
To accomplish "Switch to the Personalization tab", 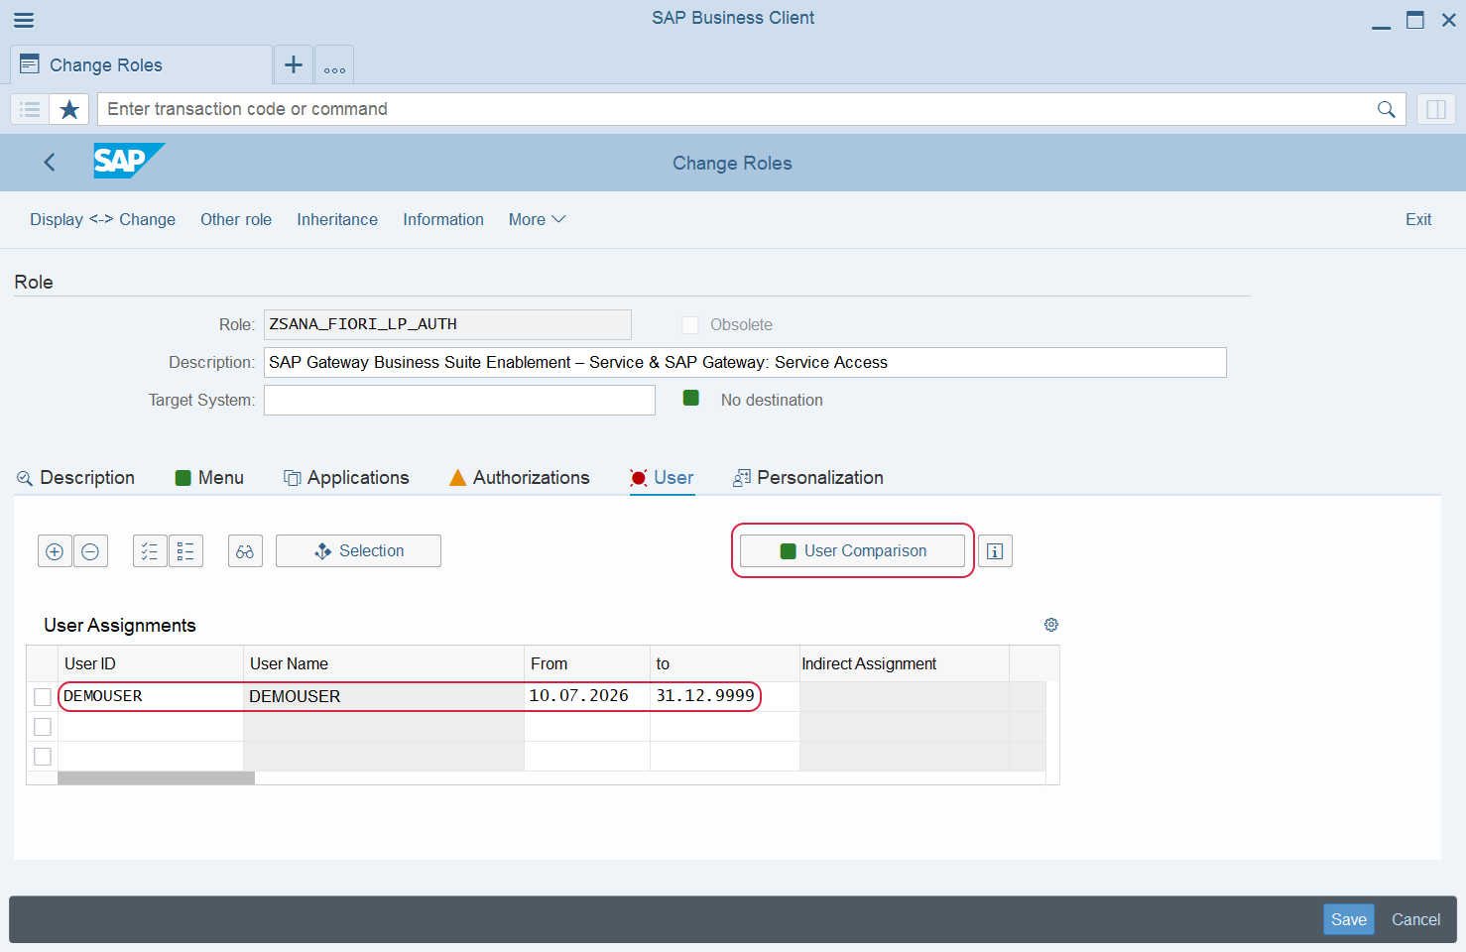I will 808,478.
